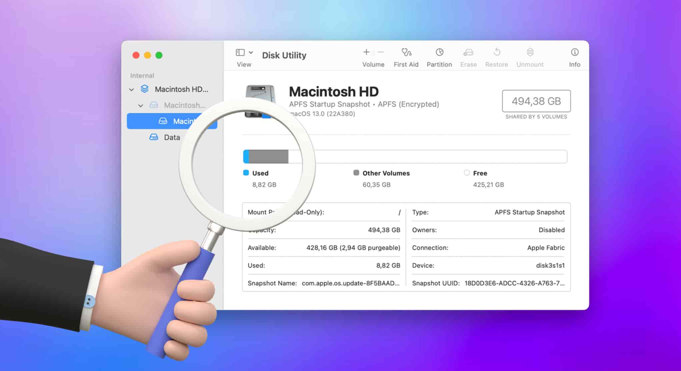Collapse the greyed Macintosh volume chevron
The width and height of the screenshot is (681, 371).
click(141, 105)
